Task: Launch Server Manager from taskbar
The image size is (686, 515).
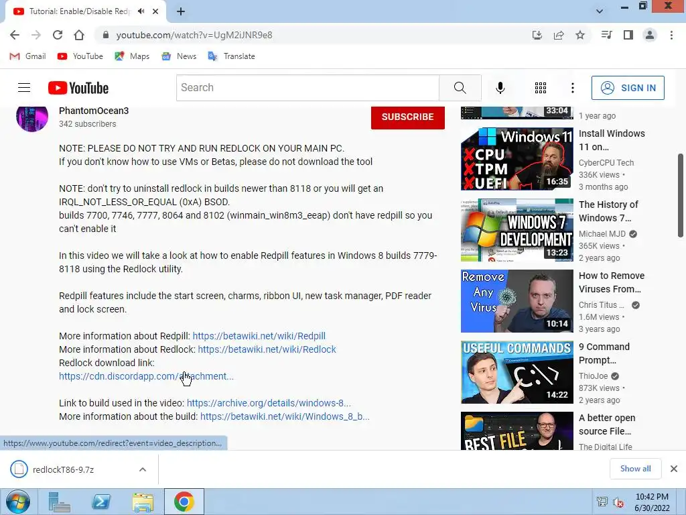Action: (x=59, y=502)
